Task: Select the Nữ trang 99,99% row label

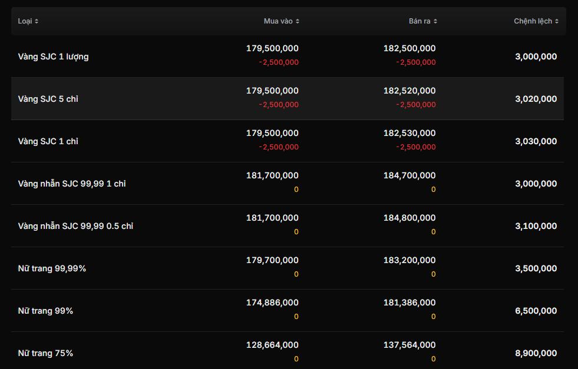Action: tap(52, 268)
